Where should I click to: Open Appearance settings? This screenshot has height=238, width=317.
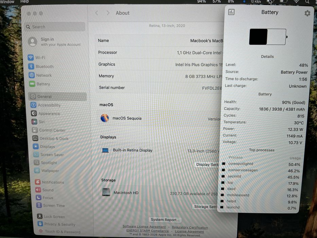(46, 113)
